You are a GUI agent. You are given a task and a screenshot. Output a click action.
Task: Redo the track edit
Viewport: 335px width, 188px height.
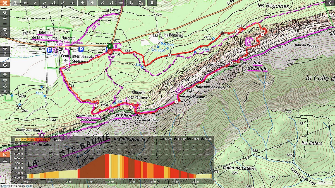(92, 3)
